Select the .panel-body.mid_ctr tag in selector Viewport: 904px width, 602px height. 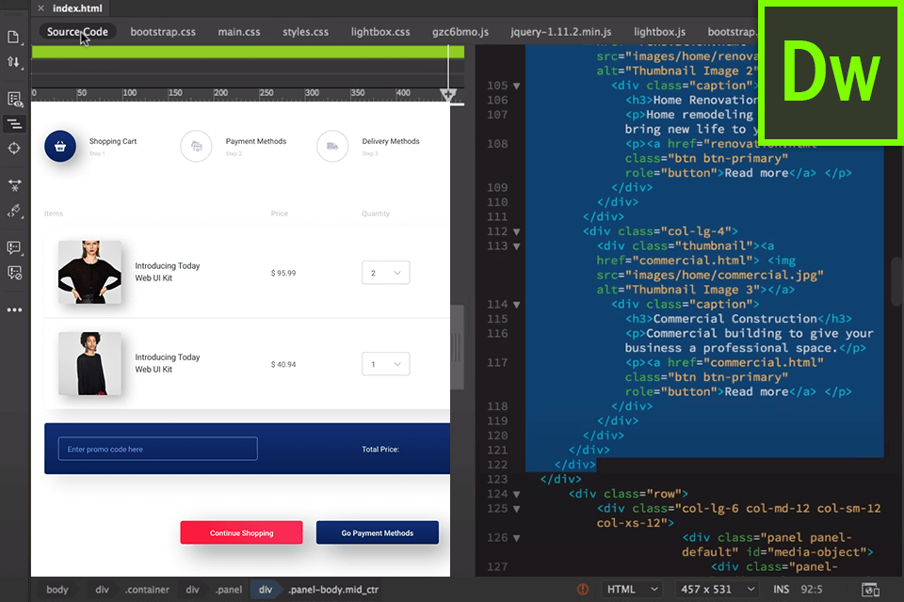pyautogui.click(x=333, y=590)
